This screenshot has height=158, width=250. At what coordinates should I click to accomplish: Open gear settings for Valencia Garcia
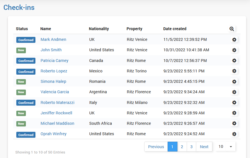234,92
